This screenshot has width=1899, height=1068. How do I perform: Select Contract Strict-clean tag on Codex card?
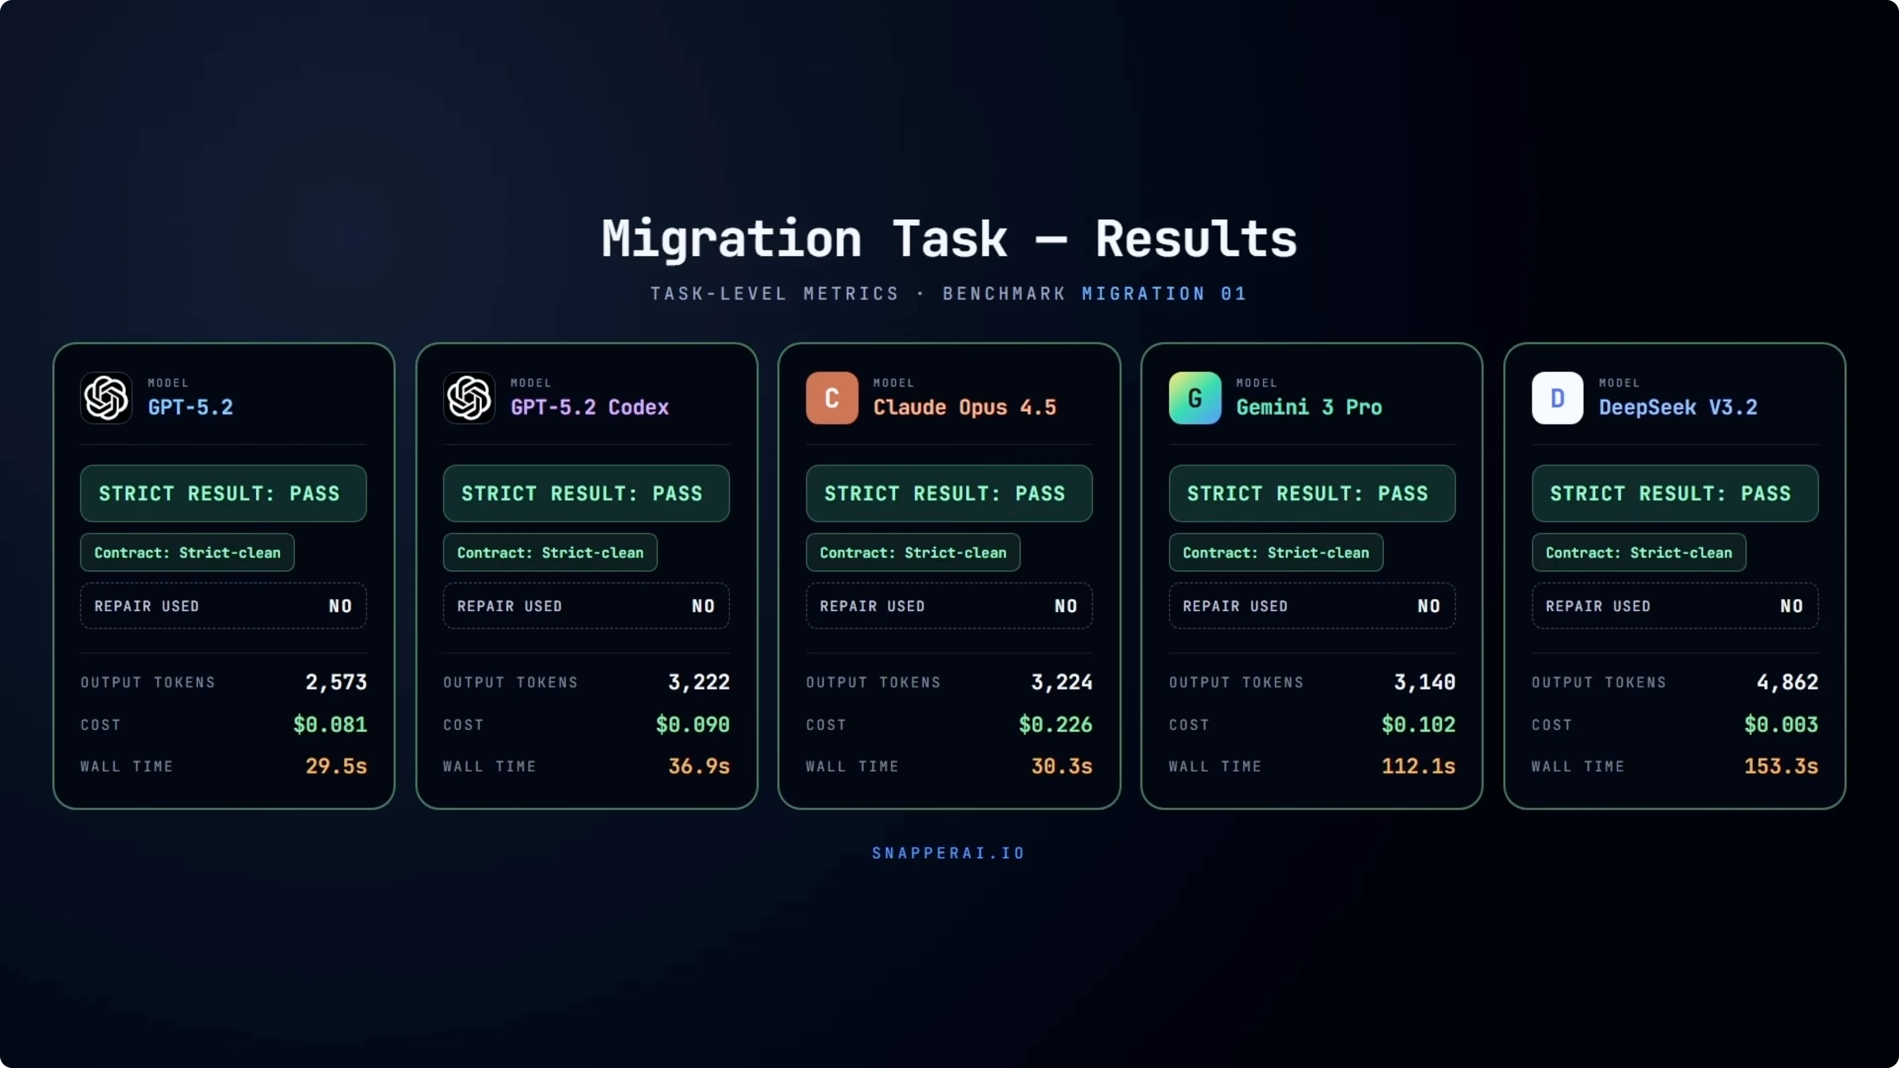[549, 552]
